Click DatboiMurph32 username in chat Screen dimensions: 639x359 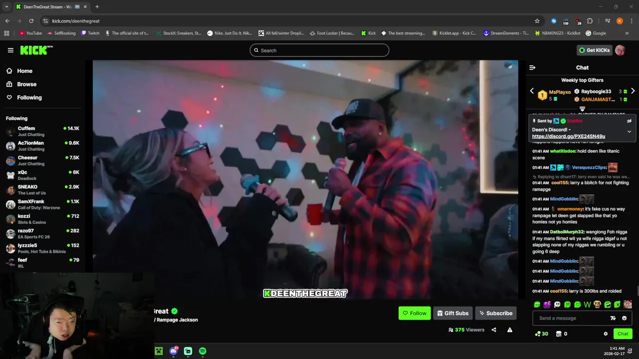coord(567,232)
